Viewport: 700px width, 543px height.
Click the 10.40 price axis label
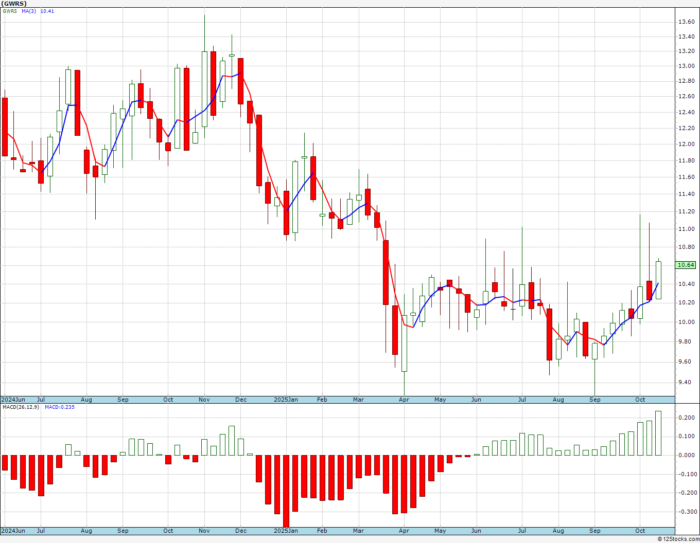687,284
